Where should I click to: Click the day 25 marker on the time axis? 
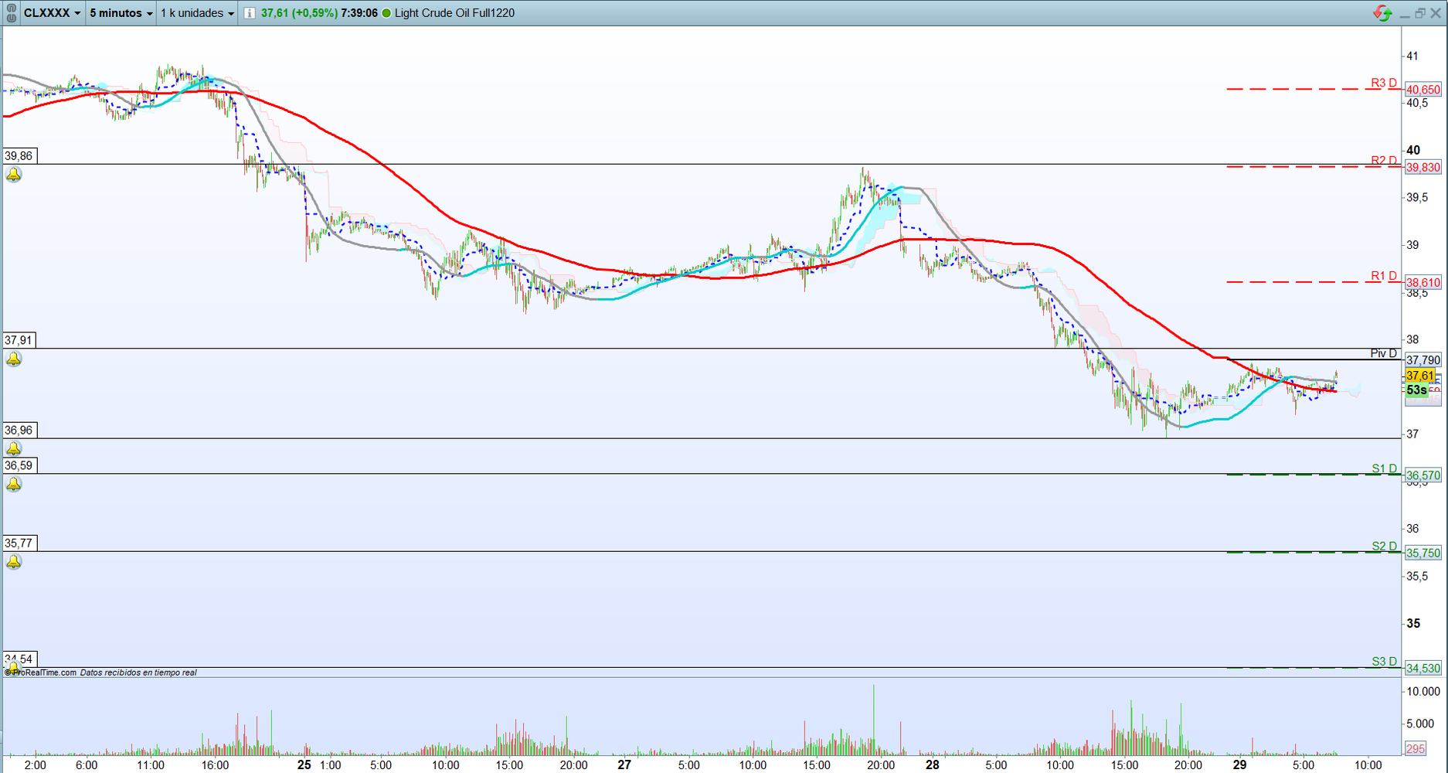point(304,765)
